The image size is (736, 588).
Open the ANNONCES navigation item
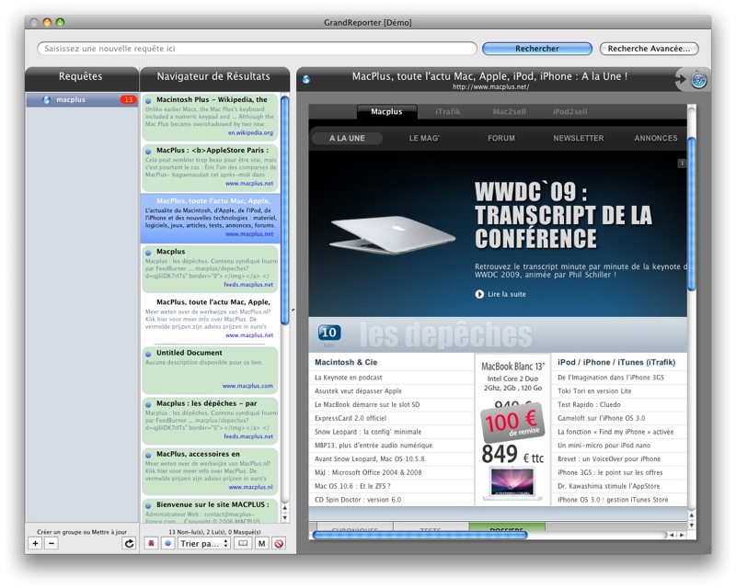[x=656, y=139]
